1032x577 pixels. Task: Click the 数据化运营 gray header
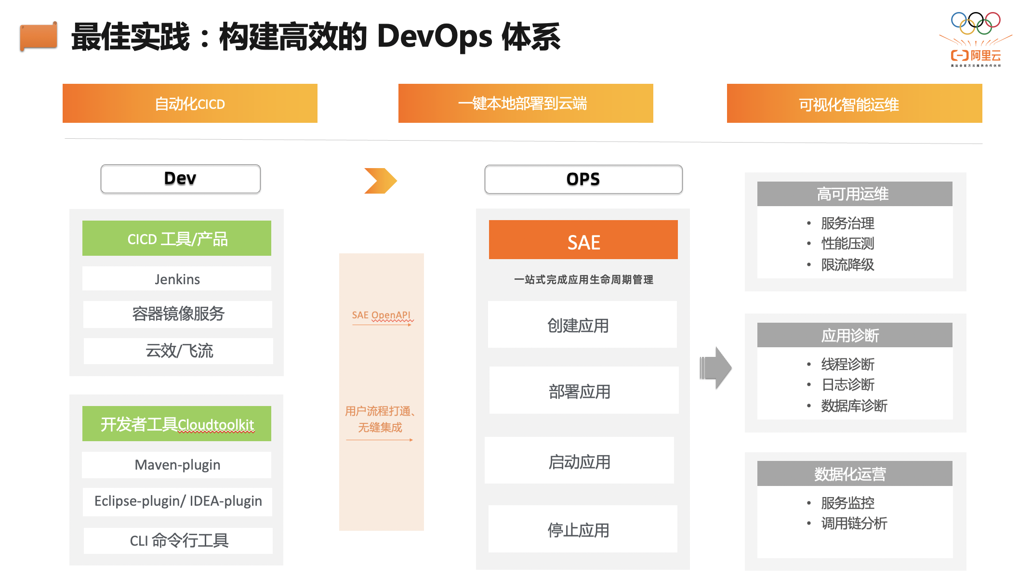[x=854, y=474]
